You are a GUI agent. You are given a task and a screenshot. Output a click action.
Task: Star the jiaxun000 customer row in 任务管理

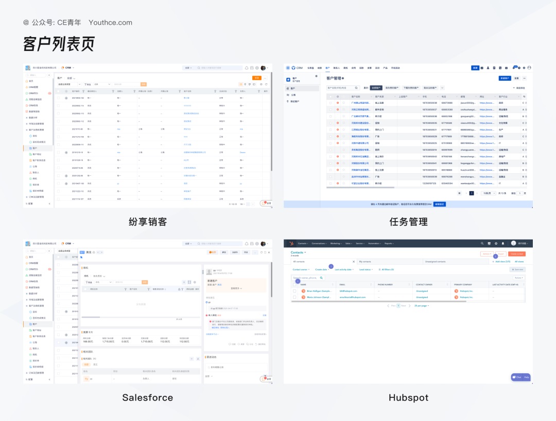tap(343, 103)
